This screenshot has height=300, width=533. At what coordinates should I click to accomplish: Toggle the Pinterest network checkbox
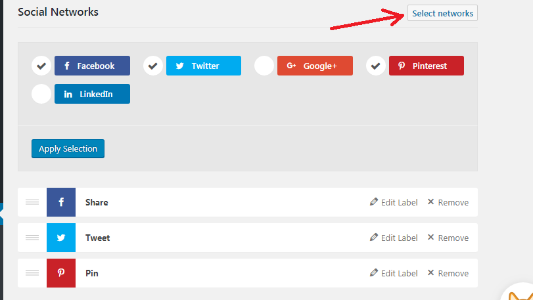[376, 66]
